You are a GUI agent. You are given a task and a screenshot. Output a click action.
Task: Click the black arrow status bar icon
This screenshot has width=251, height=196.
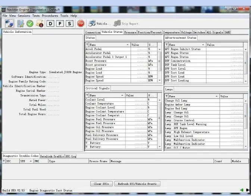coord(248,190)
